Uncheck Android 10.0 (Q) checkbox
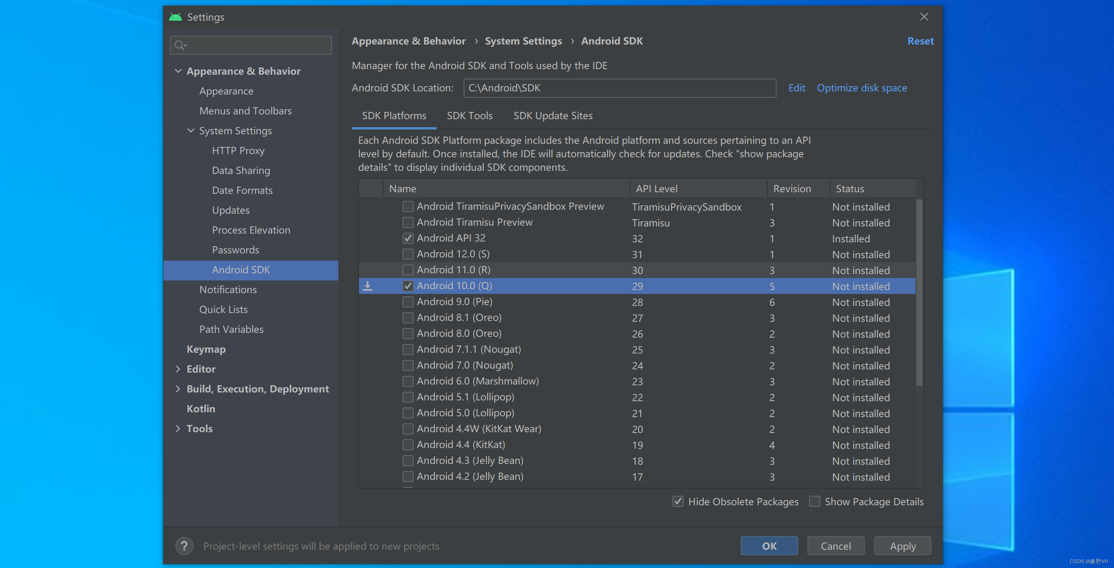This screenshot has height=568, width=1114. click(408, 286)
